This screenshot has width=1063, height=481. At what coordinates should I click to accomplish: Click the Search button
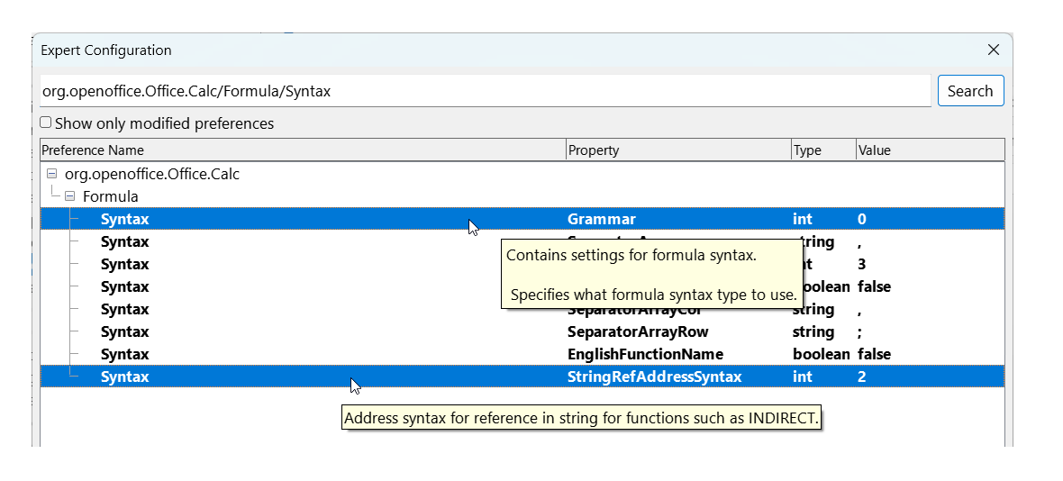pyautogui.click(x=970, y=91)
